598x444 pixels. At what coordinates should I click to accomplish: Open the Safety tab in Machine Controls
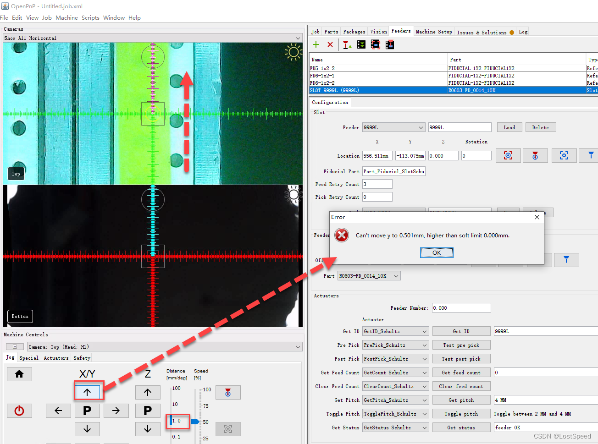click(82, 358)
